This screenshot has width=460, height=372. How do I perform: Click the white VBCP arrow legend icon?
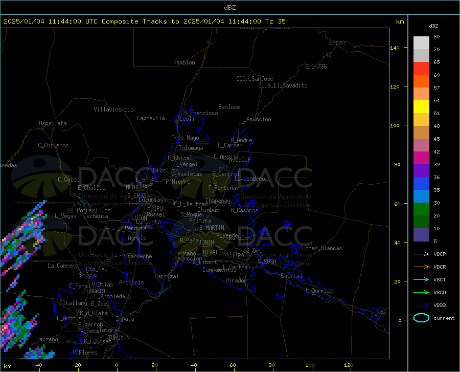[x=421, y=254]
